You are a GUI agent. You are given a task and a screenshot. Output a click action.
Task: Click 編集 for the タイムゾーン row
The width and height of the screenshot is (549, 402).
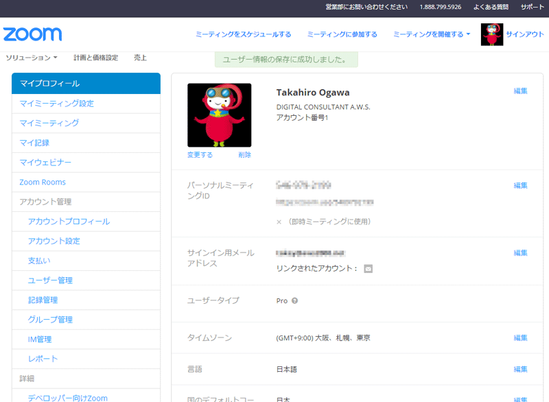tap(520, 338)
